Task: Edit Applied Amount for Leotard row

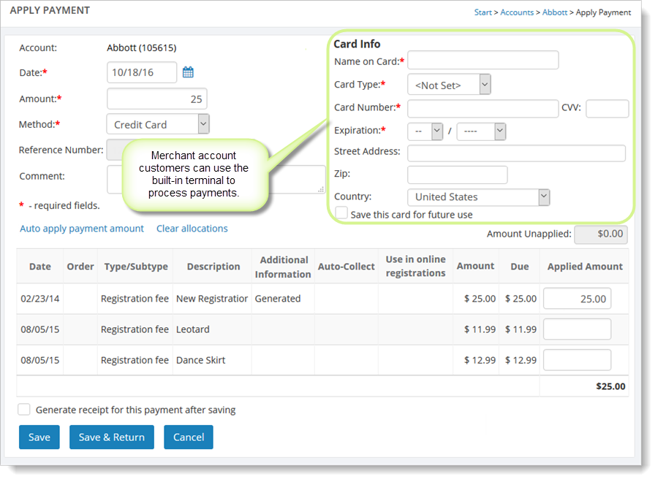Action: [578, 329]
